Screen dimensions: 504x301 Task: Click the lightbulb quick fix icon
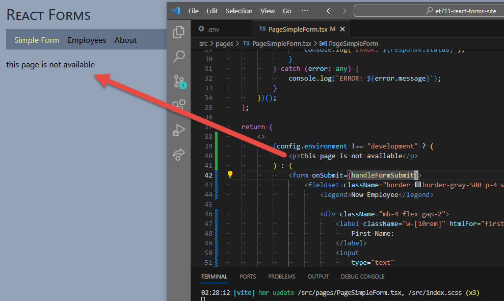[x=230, y=174]
